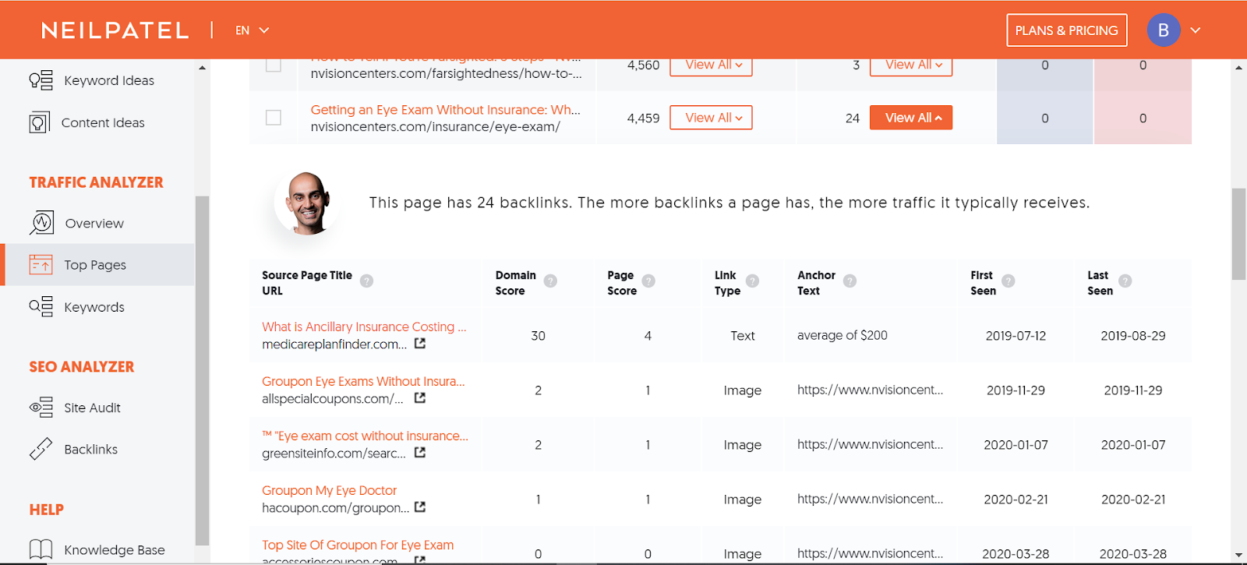Open Eye exam cost without insurance link

click(366, 436)
